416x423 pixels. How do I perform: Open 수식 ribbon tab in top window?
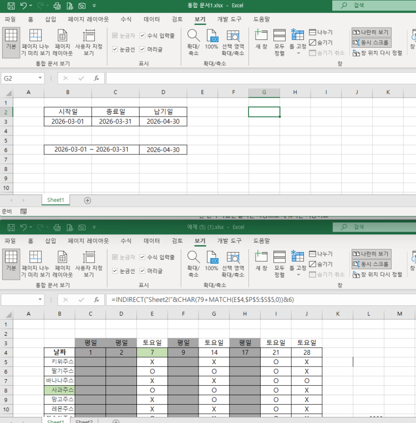pos(126,19)
